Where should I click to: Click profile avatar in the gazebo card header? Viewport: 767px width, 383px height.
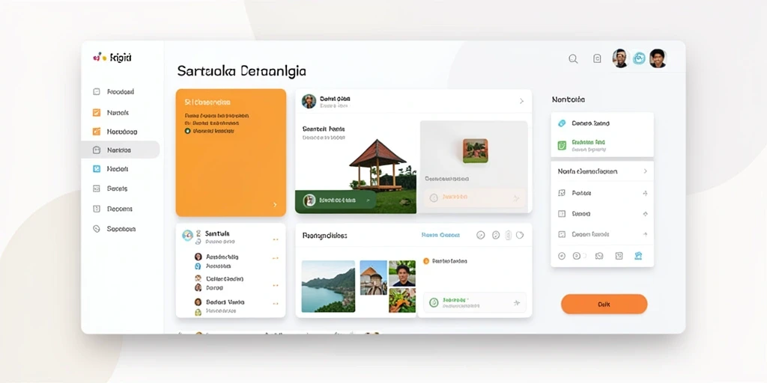[309, 101]
